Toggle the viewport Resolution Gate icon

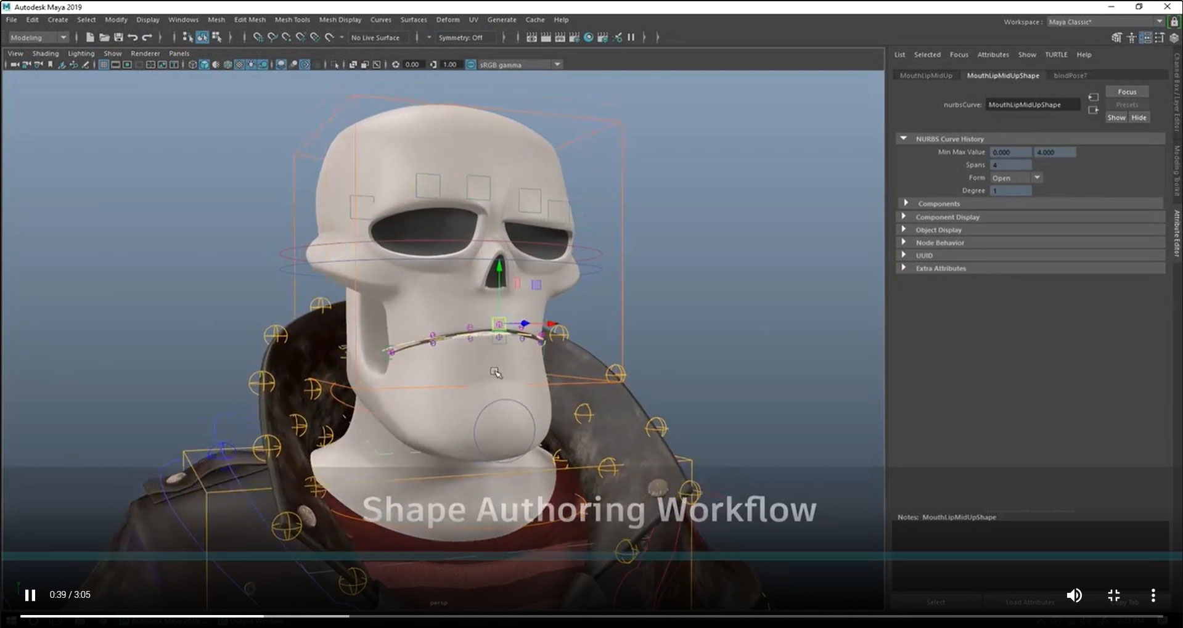coord(127,65)
